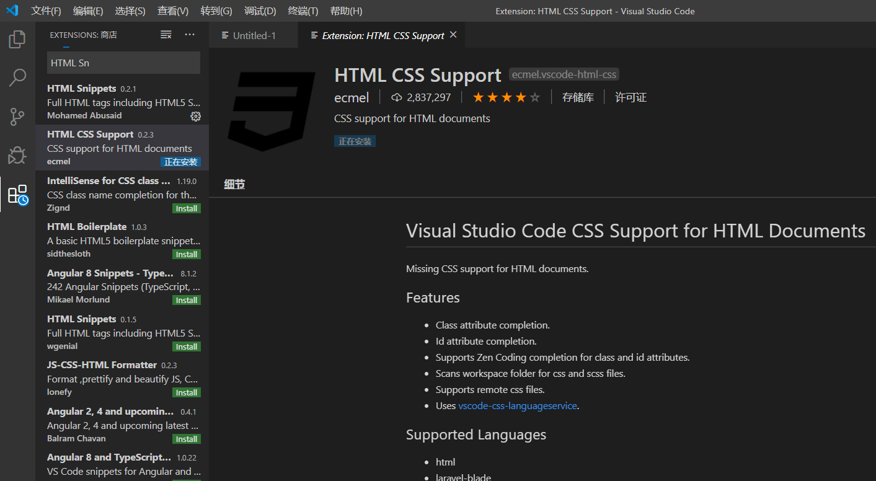876x481 pixels.
Task: Click the sidthesloth publisher name
Action: pyautogui.click(x=69, y=254)
